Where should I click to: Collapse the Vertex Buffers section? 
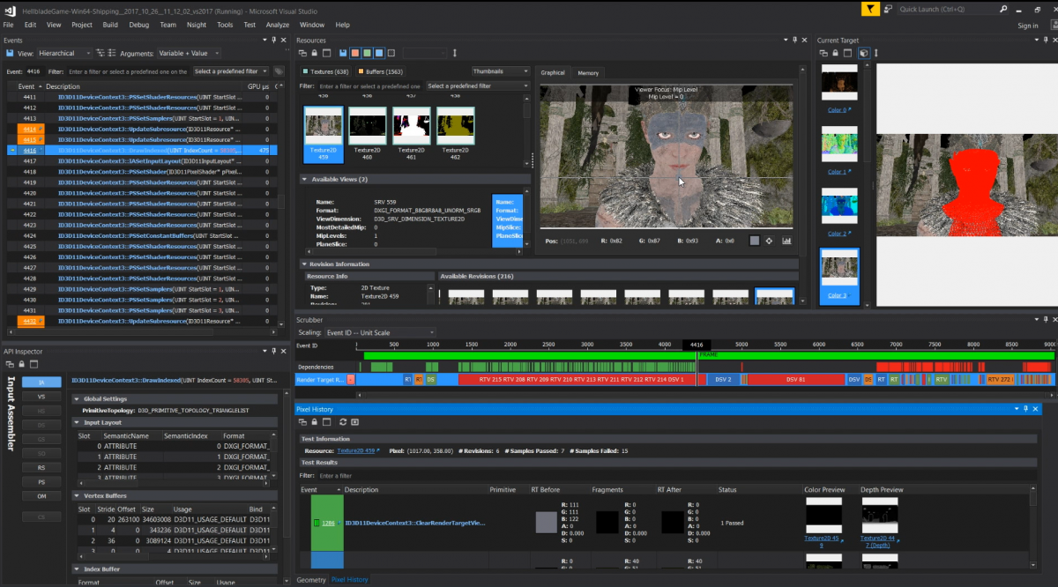point(77,496)
